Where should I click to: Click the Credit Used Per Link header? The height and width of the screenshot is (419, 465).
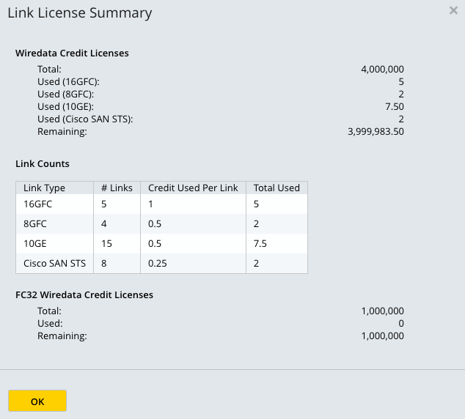click(193, 188)
